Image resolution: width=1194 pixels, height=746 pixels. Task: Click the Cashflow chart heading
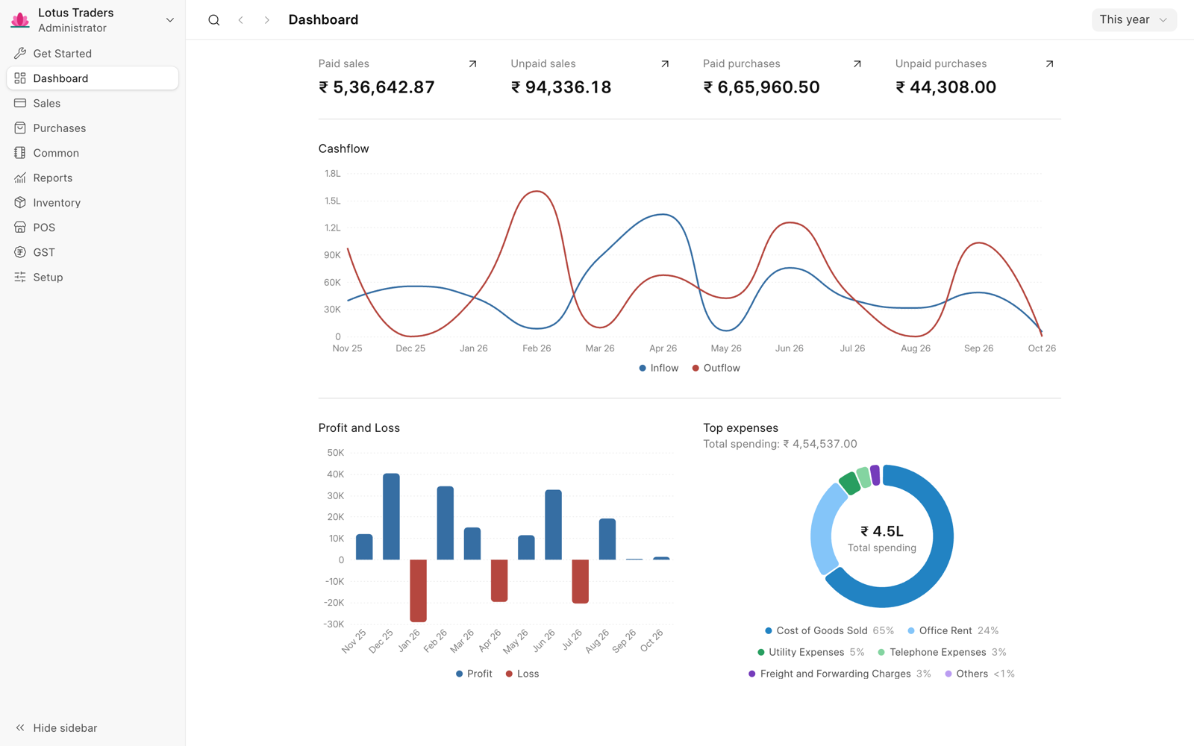coord(343,148)
